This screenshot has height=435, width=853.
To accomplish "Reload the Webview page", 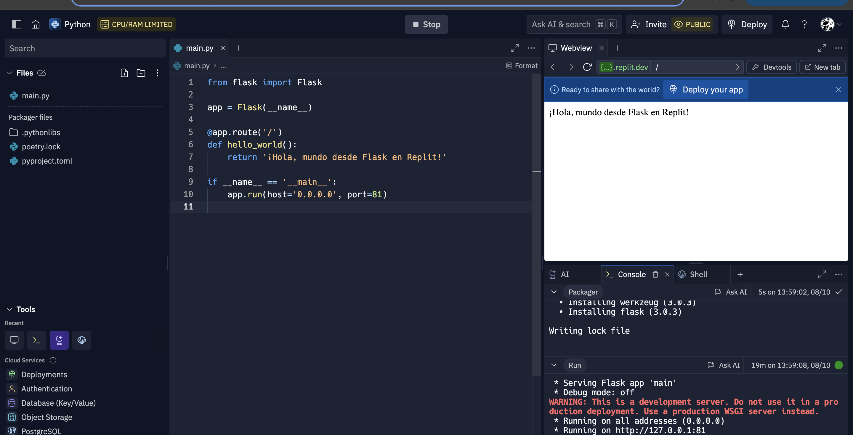I will [x=587, y=67].
